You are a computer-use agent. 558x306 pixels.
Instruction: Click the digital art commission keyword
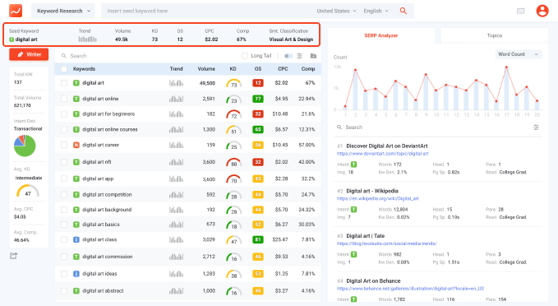pyautogui.click(x=108, y=257)
